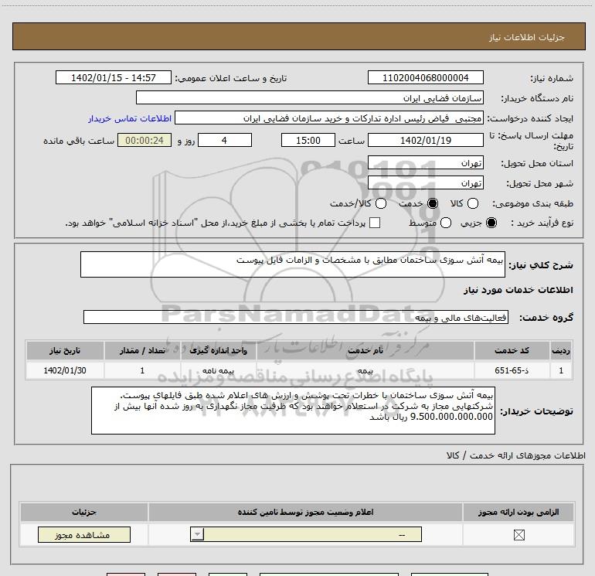The width and height of the screenshot is (595, 576).
Task: Click the واحد اندازه گیری column header
Action: 218,350
